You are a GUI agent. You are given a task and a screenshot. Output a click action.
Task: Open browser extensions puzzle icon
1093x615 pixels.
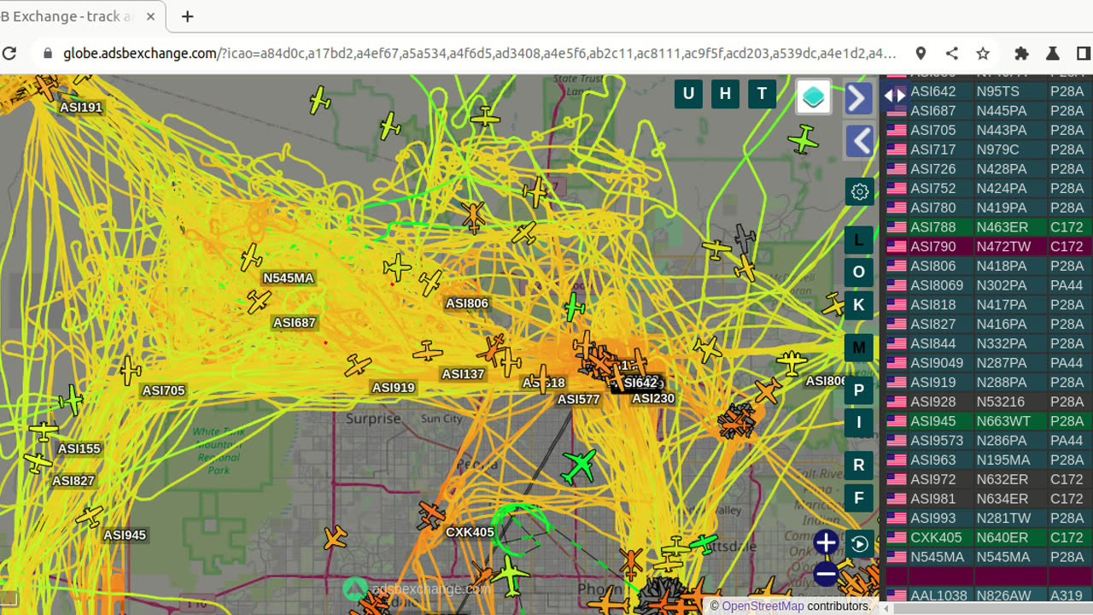(x=1021, y=53)
